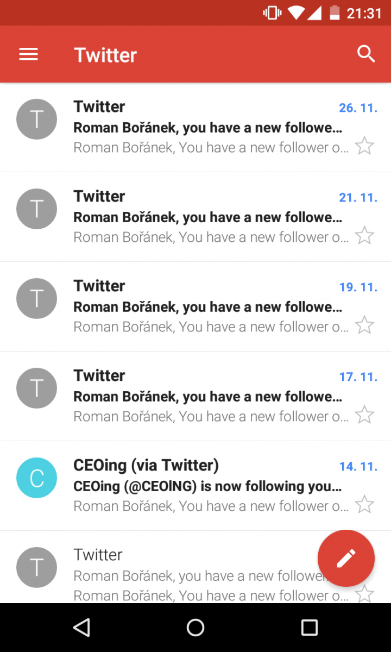This screenshot has height=652, width=391.
Task: Select the 26. 11. email via sender avatar
Action: pos(37,120)
